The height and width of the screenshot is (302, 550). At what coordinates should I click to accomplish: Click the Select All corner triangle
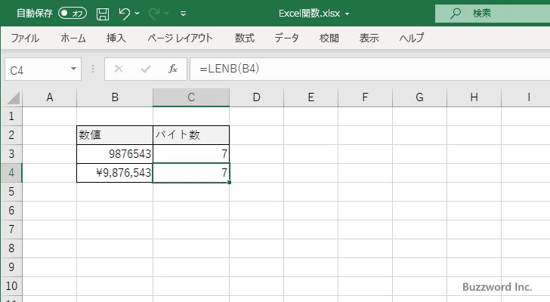point(14,97)
